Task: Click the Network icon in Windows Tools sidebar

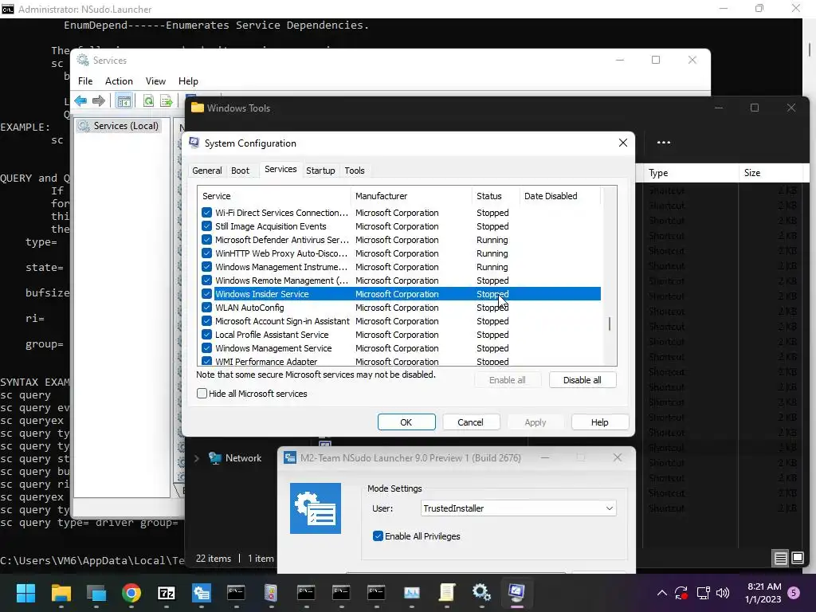Action: pyautogui.click(x=215, y=458)
